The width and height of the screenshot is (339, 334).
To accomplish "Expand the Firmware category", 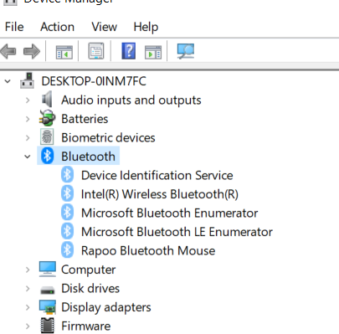I will [x=28, y=326].
